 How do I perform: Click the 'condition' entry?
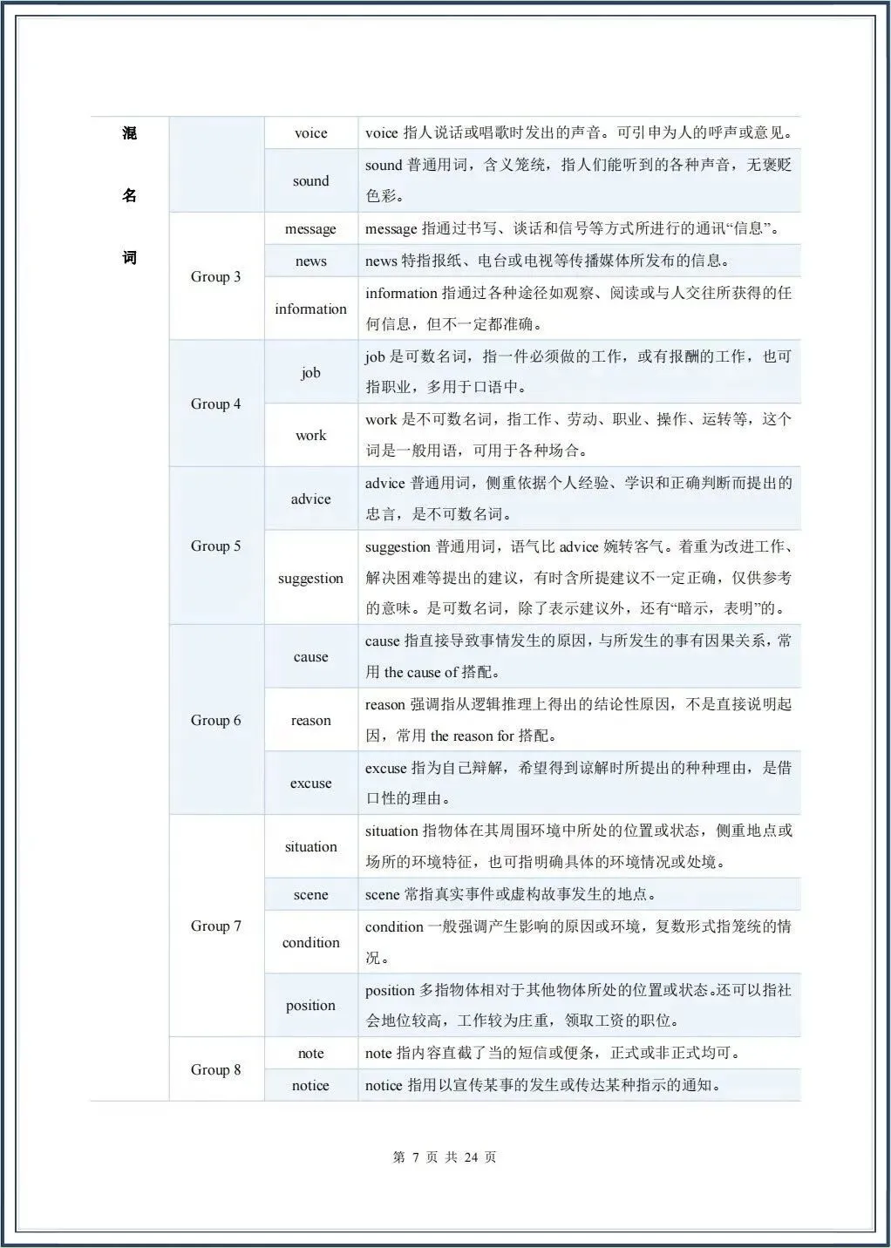(x=311, y=943)
